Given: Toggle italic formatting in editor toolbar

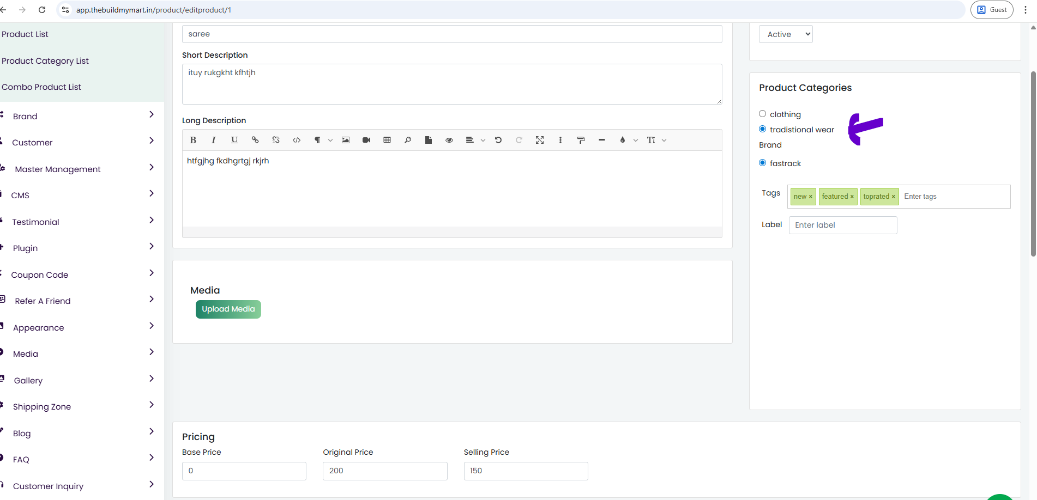Looking at the screenshot, I should 214,140.
